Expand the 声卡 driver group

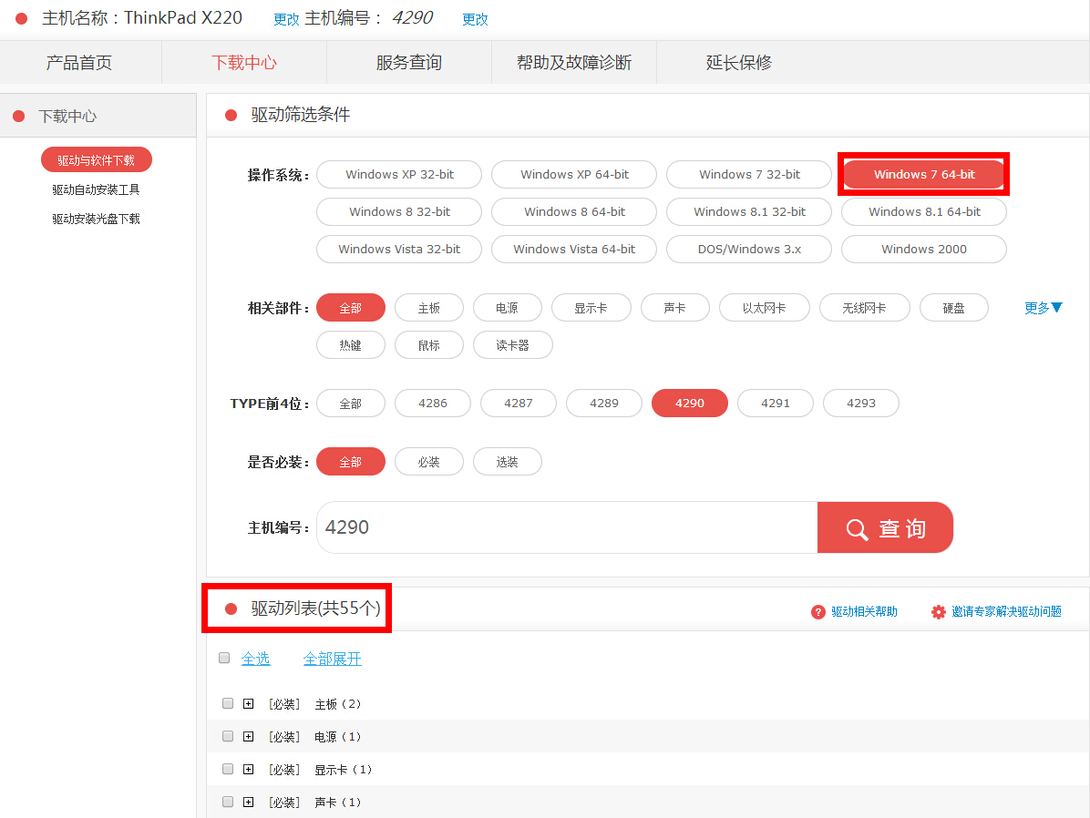pyautogui.click(x=249, y=803)
